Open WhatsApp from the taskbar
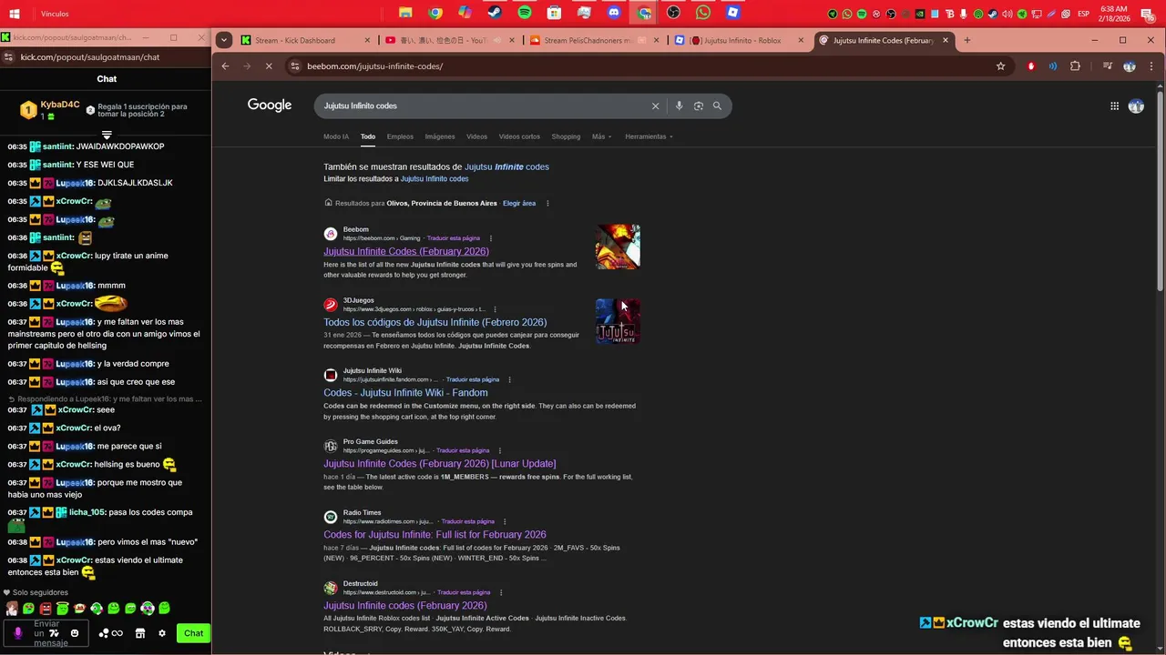The height and width of the screenshot is (655, 1166). 702,13
